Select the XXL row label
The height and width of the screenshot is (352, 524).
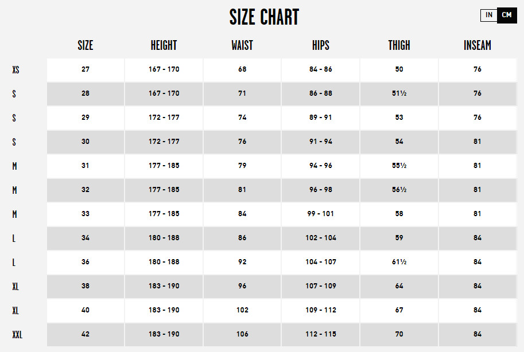tap(17, 335)
